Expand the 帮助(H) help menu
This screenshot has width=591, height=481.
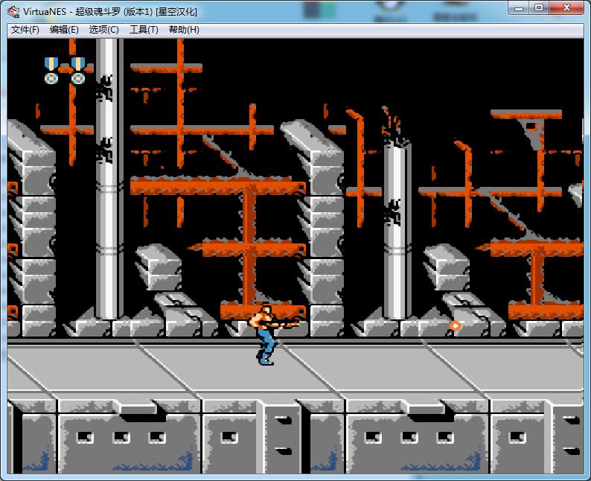point(184,30)
